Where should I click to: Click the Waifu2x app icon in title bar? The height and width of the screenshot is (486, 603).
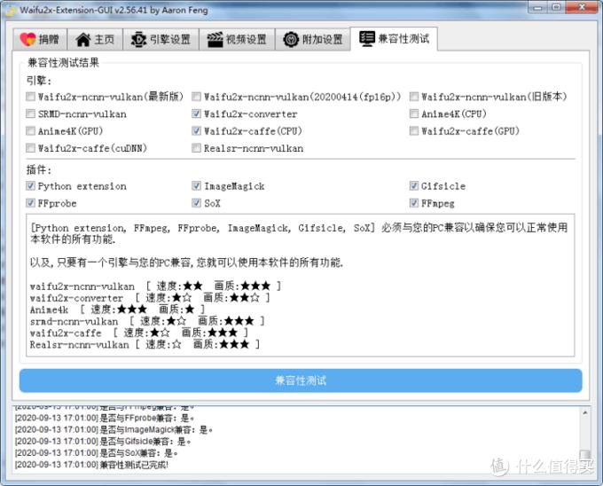10,10
